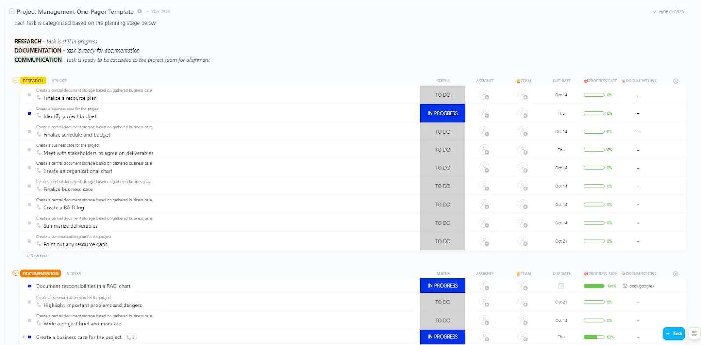
Task: Toggle status square of Finalize business case
Action: (x=29, y=186)
